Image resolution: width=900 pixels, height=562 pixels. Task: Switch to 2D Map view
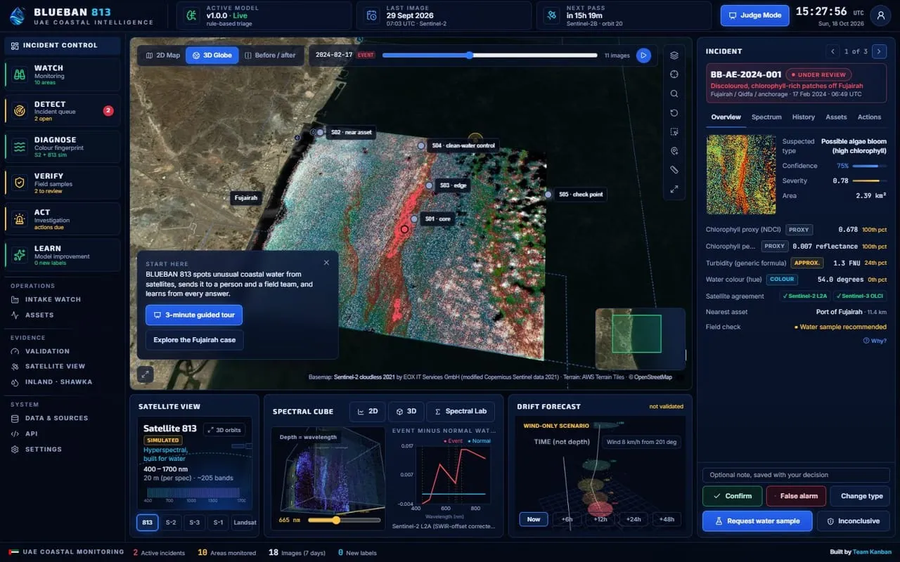click(x=162, y=55)
